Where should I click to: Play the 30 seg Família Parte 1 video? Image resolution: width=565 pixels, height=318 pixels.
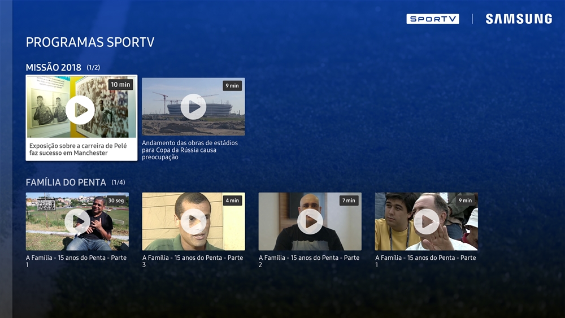click(x=77, y=221)
